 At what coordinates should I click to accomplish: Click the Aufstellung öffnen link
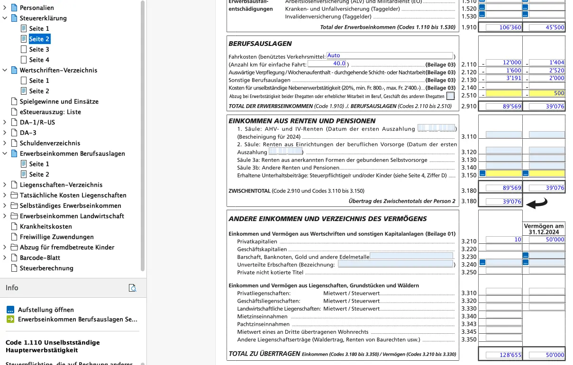pos(46,310)
